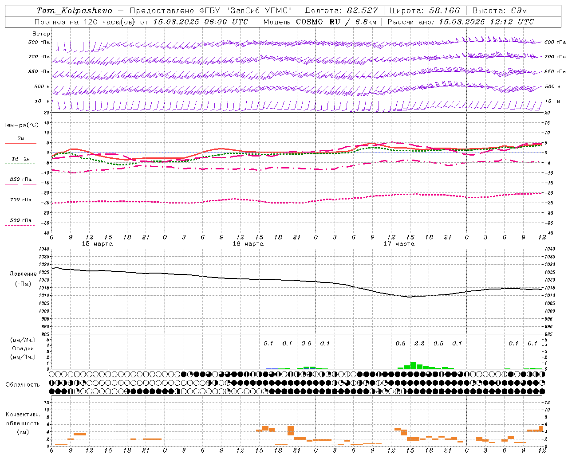The width and height of the screenshot is (568, 454).
Task: Click the 'Осадки' precipitation label
Action: point(23,348)
